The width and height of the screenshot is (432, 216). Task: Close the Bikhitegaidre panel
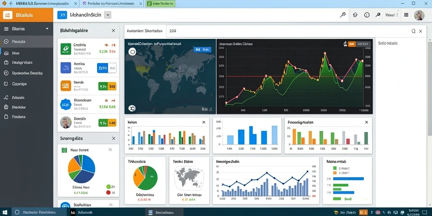pos(113,30)
